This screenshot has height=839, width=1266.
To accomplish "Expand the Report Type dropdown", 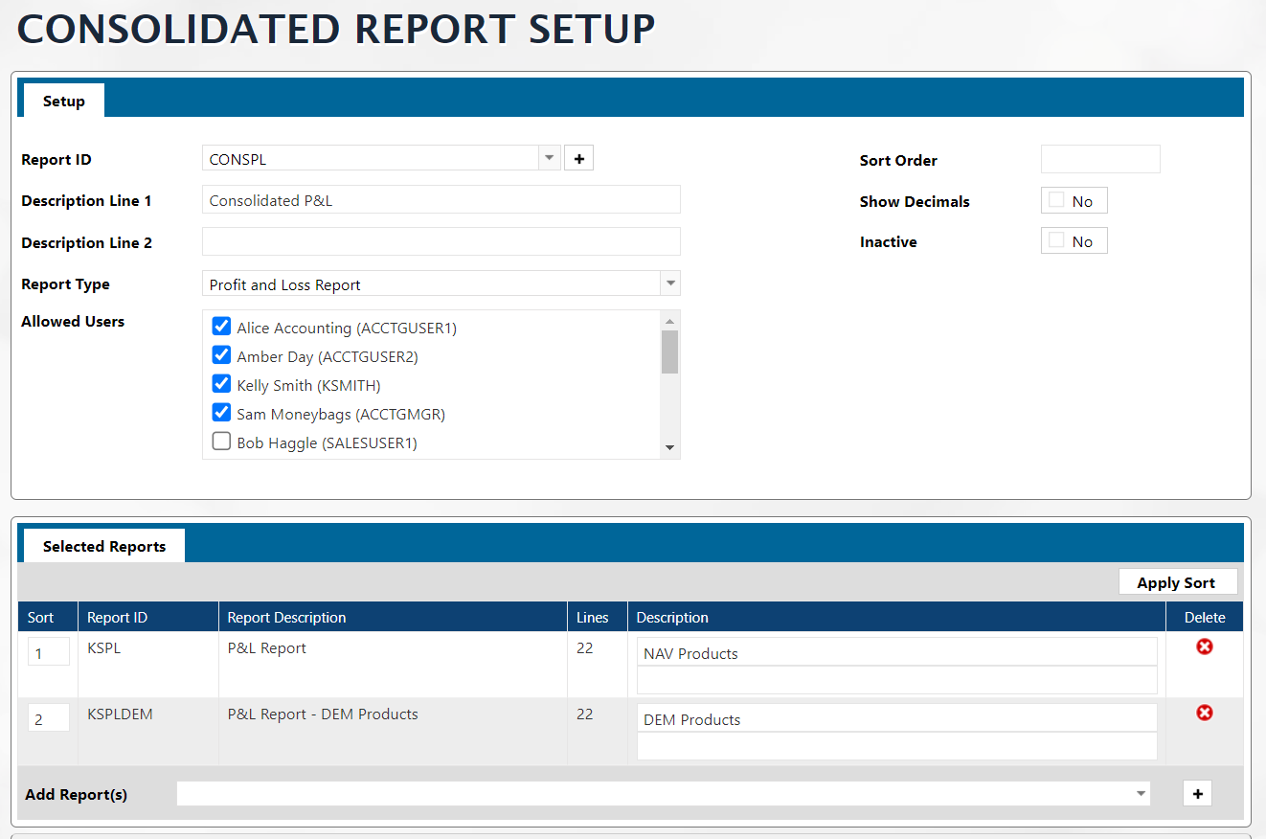I will (670, 283).
